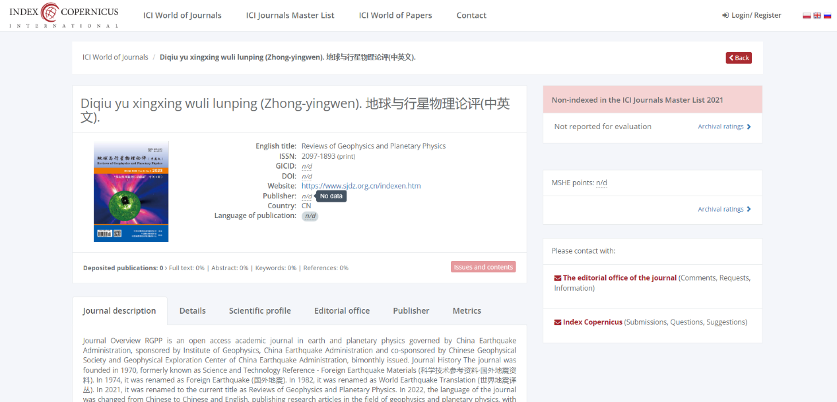Click the n/d badge for Language of publication
Screen dimensions: 837x402
click(310, 216)
